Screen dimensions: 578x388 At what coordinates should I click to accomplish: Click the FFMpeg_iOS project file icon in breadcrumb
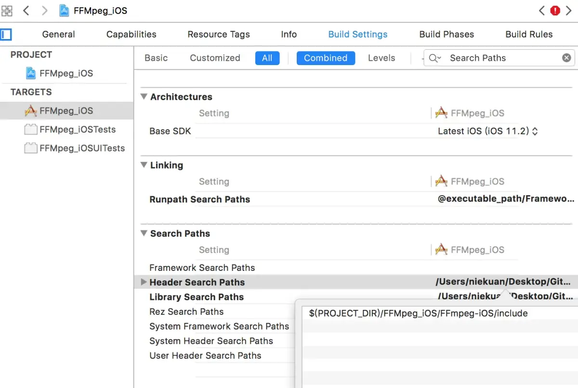[64, 11]
